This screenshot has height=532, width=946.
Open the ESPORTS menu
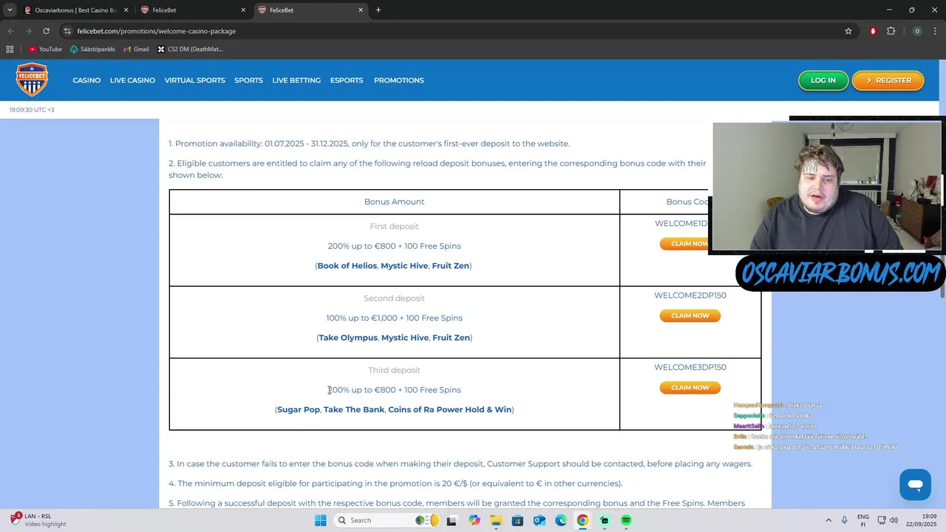(x=347, y=80)
